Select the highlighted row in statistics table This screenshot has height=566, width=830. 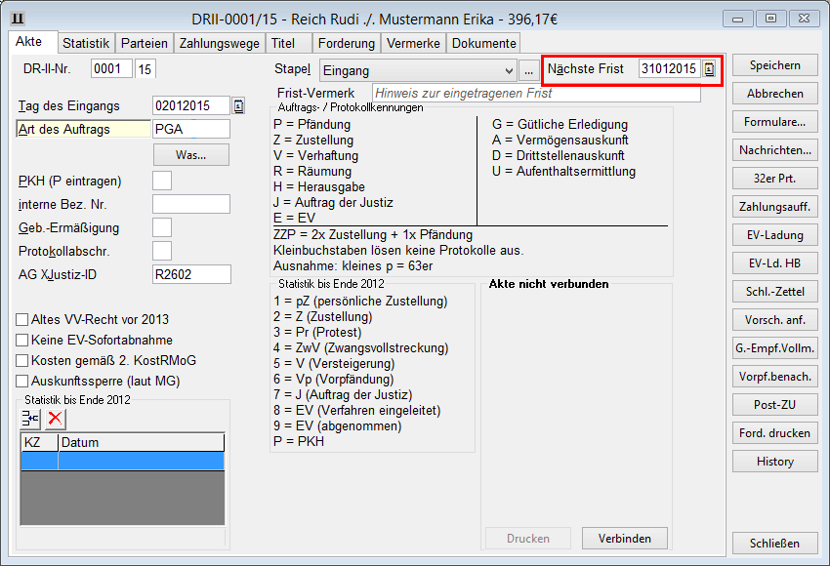[x=122, y=461]
